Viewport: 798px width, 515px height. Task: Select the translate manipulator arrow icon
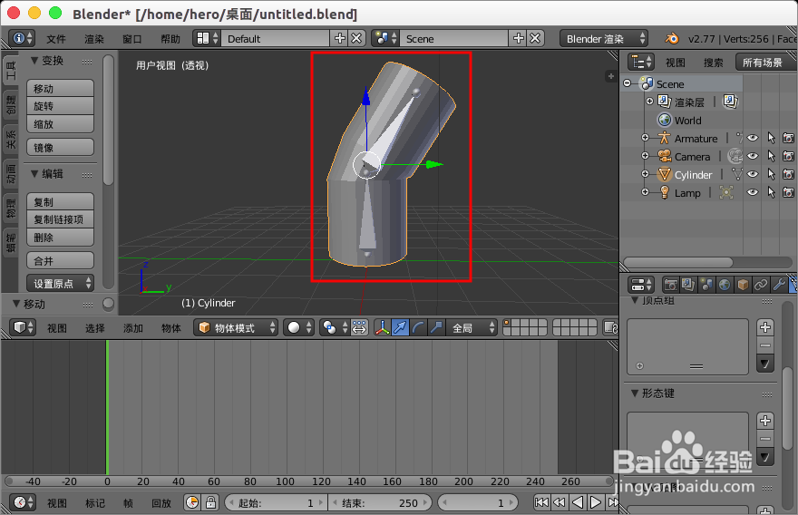pos(401,327)
